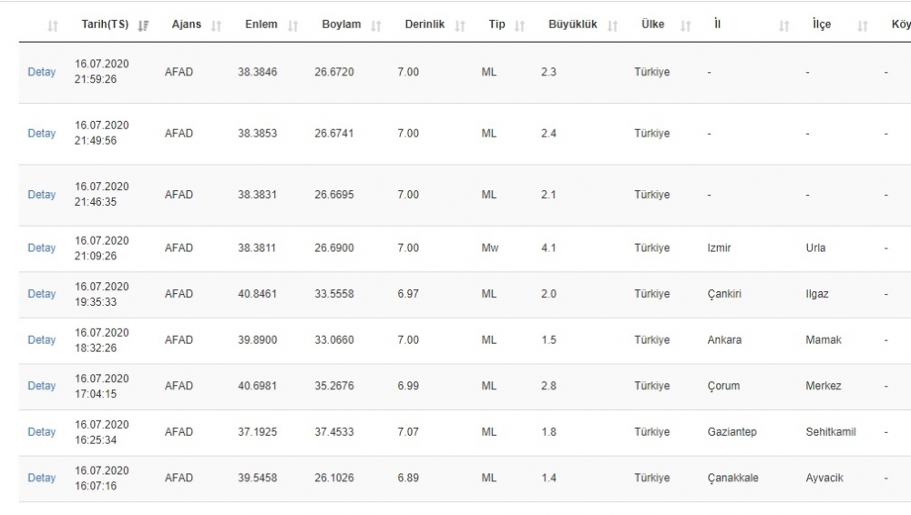View Detay for Çorum Merkez entry

point(41,386)
